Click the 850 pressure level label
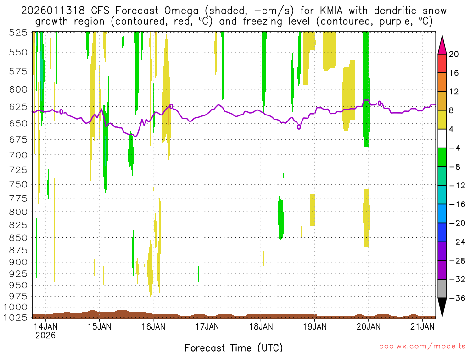 (18, 238)
